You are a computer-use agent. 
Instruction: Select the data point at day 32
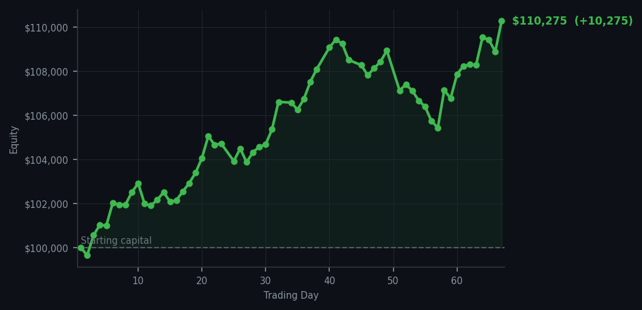279,102
